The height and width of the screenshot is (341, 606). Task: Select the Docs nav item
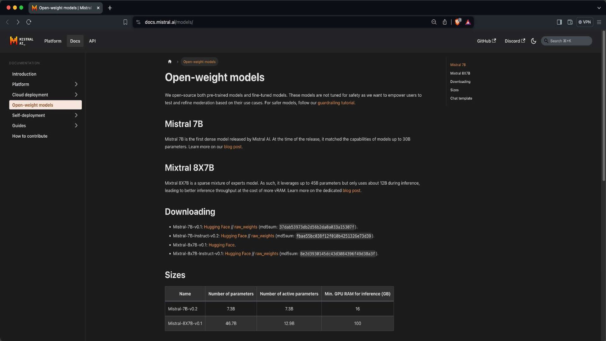[x=75, y=41]
